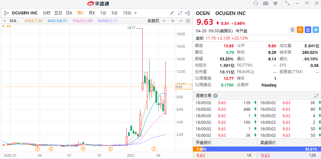Expand the chart to fullscreen
This screenshot has height=159, width=321.
point(180,13)
